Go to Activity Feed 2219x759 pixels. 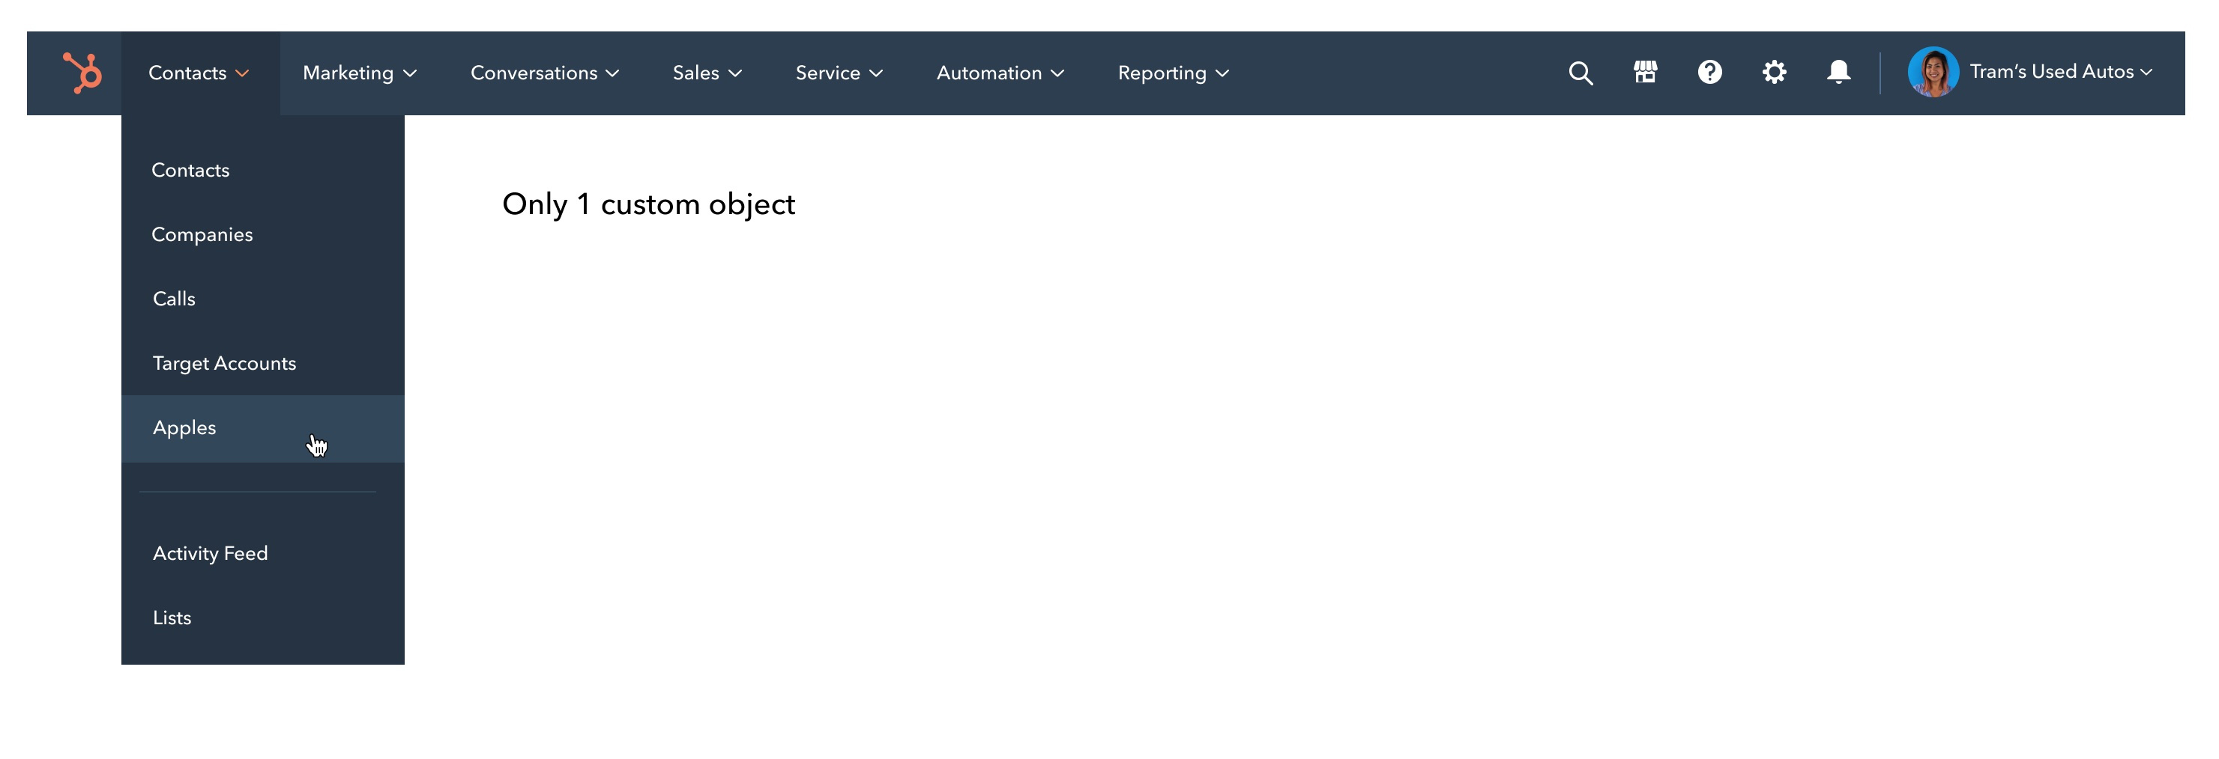[210, 553]
